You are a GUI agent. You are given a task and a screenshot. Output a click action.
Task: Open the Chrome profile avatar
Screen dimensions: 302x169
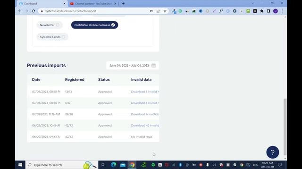click(x=276, y=11)
